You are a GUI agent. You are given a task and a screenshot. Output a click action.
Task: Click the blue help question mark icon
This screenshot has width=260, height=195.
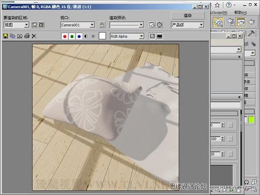(x=229, y=5)
